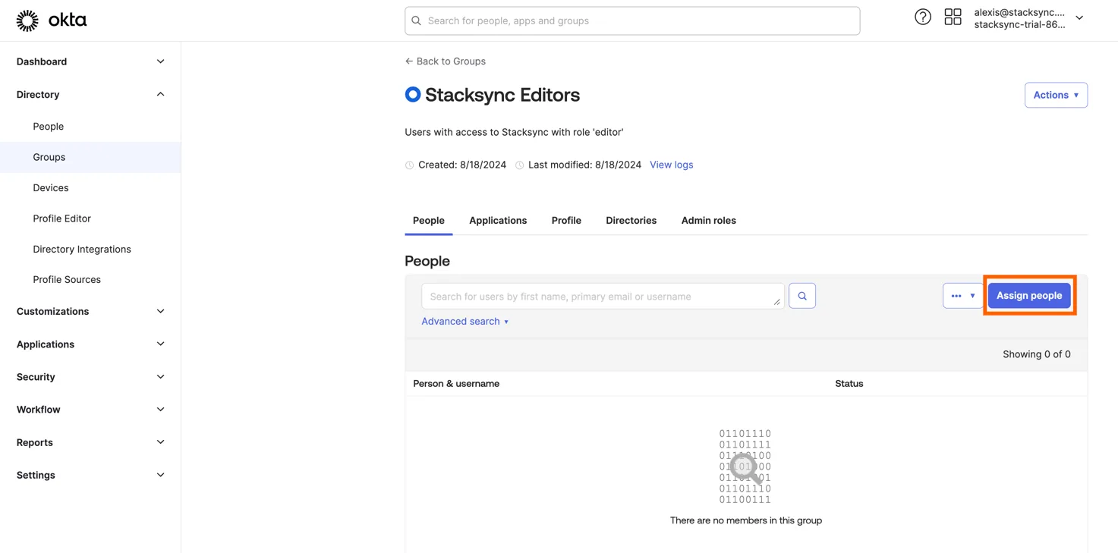Expand the Dashboard section

click(90, 61)
